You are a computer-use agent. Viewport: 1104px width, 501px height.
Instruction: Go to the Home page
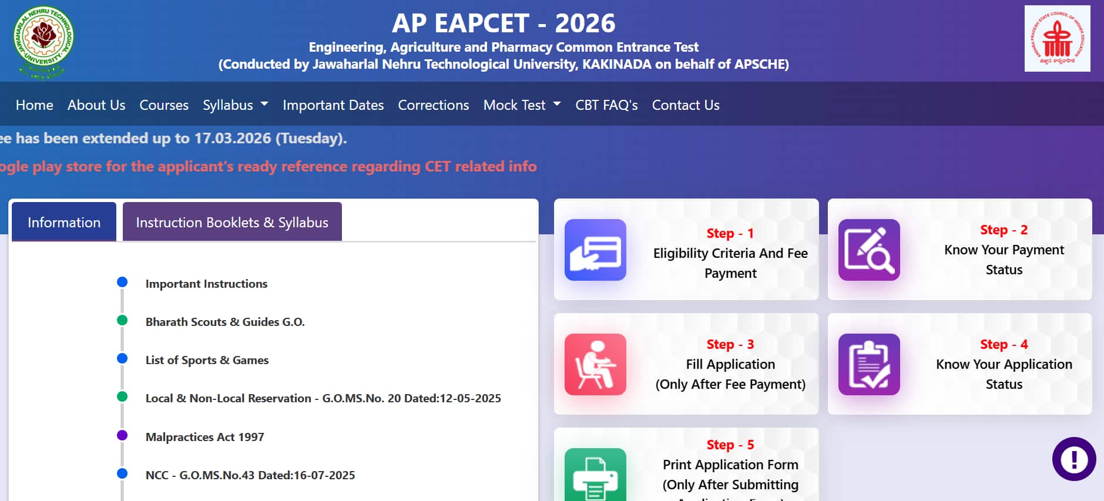coord(35,105)
